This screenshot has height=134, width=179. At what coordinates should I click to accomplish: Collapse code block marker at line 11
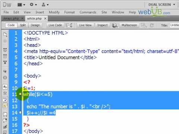coord(20,94)
